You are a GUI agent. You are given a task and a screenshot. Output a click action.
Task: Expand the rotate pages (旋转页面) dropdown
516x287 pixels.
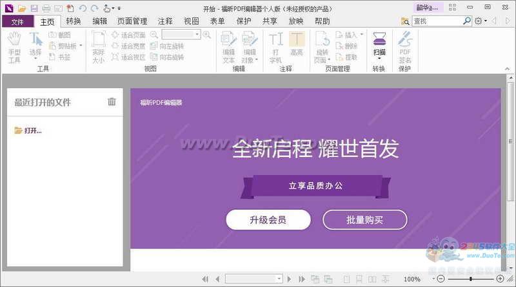(x=329, y=60)
